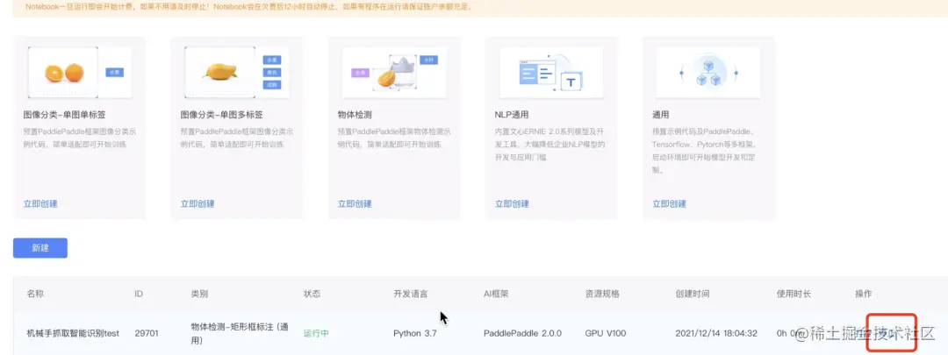The height and width of the screenshot is (355, 948).
Task: Click the 名称 column header
Action: 35,294
